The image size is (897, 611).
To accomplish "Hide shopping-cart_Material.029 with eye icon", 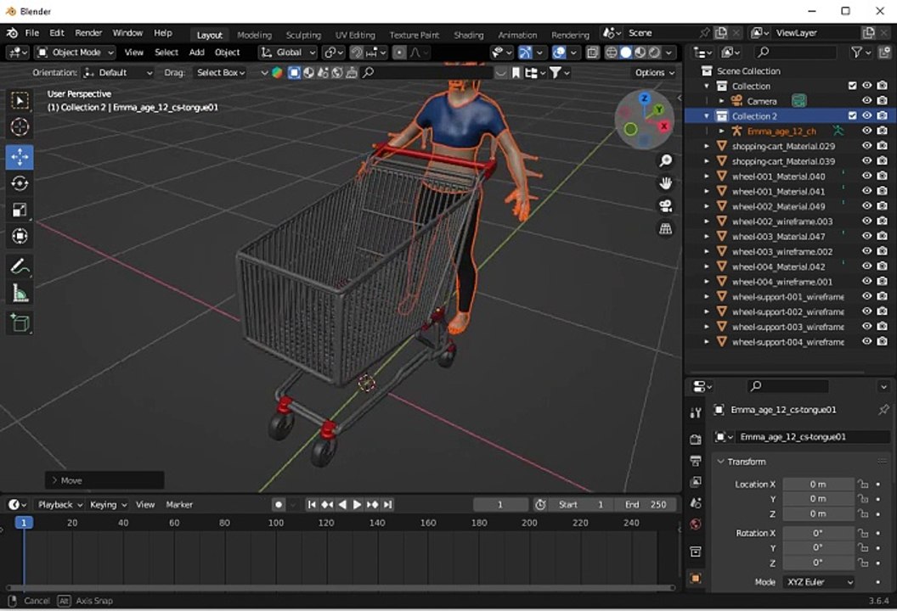I will click(867, 146).
